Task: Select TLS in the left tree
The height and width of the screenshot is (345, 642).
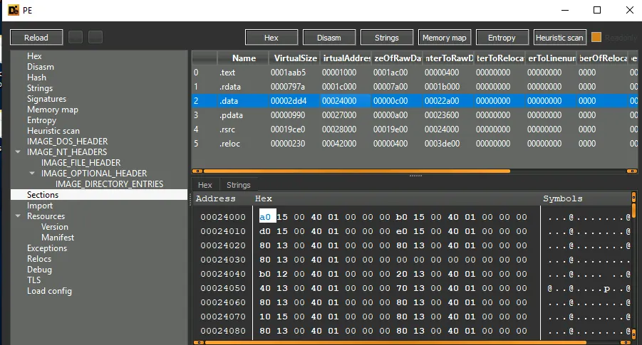Action: coord(34,280)
